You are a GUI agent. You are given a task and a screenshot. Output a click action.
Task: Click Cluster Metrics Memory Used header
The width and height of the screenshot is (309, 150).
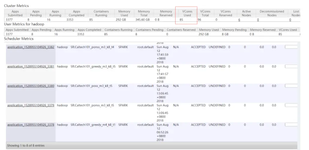pyautogui.click(x=124, y=13)
